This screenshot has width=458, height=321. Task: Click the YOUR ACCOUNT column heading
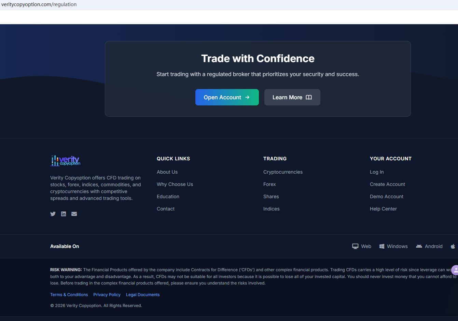[x=391, y=159]
